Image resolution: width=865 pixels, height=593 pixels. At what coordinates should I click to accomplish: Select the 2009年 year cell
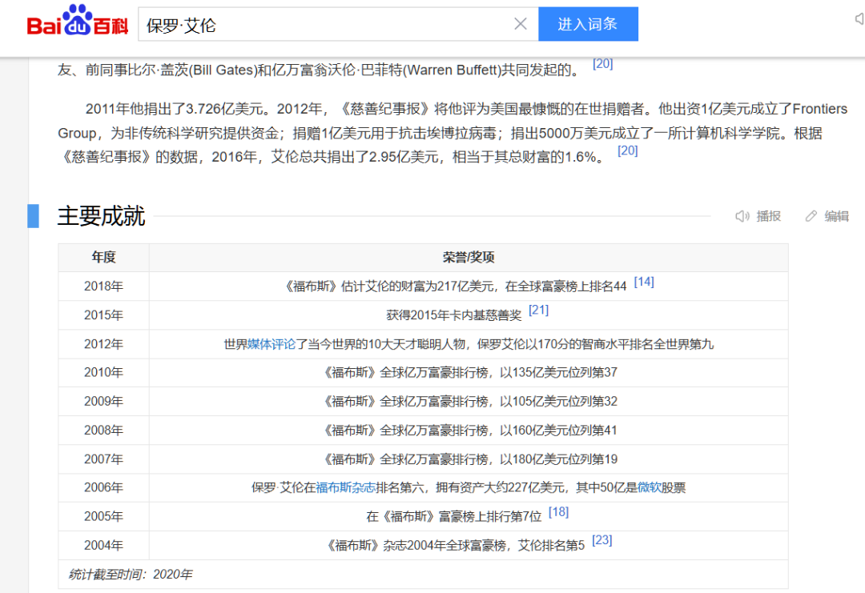coord(103,401)
